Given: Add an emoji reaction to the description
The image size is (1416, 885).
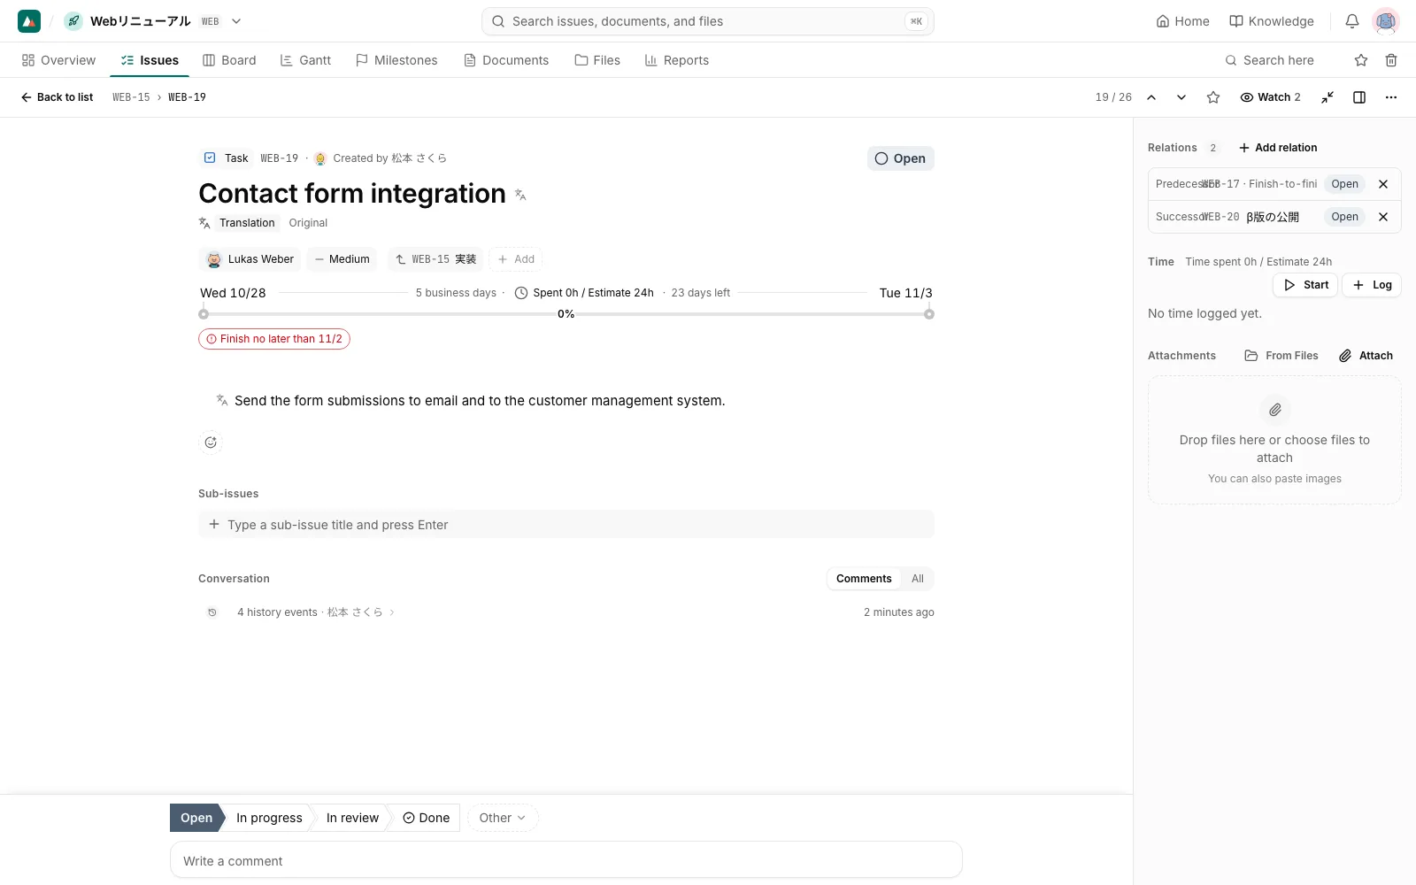Looking at the screenshot, I should click(x=211, y=442).
